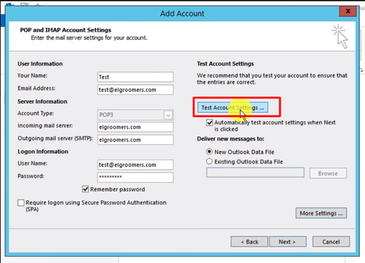Click the Test Account Settings button
Image resolution: width=365 pixels, height=263 pixels.
[x=233, y=108]
